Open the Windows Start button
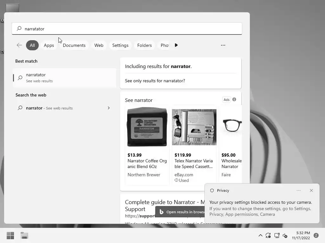This screenshot has height=243, width=325. tap(10, 235)
